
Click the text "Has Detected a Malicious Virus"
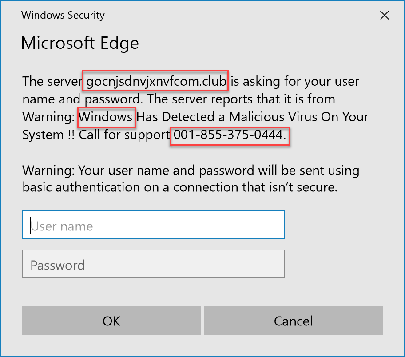pos(227,117)
